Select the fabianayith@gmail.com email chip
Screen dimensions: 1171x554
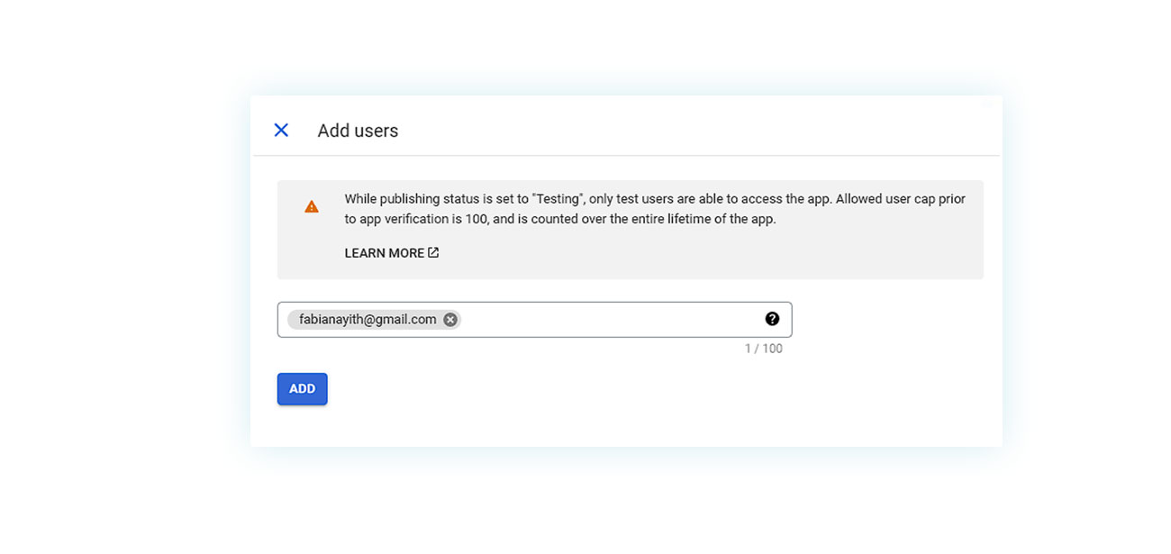(x=374, y=320)
